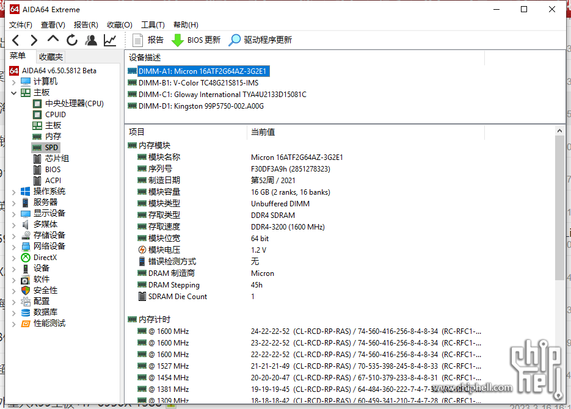The height and width of the screenshot is (409, 571).
Task: Click the 项目 column header
Action: coord(186,132)
